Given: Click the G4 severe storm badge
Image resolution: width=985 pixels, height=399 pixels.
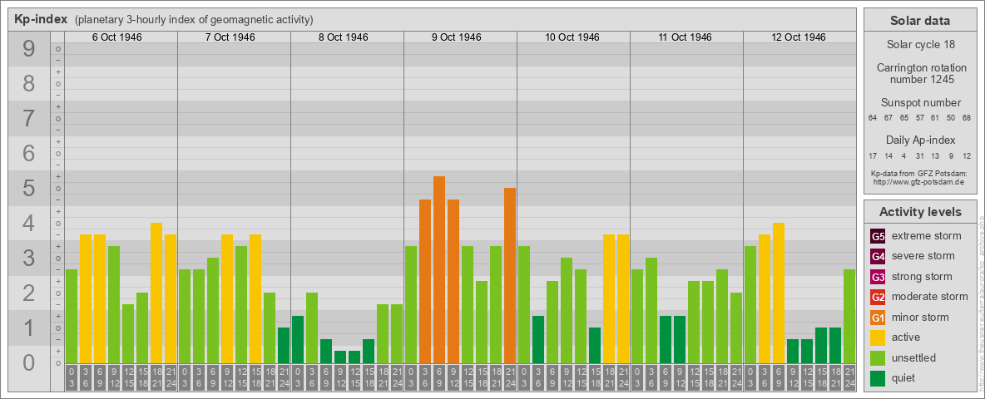Looking at the screenshot, I should tap(878, 256).
